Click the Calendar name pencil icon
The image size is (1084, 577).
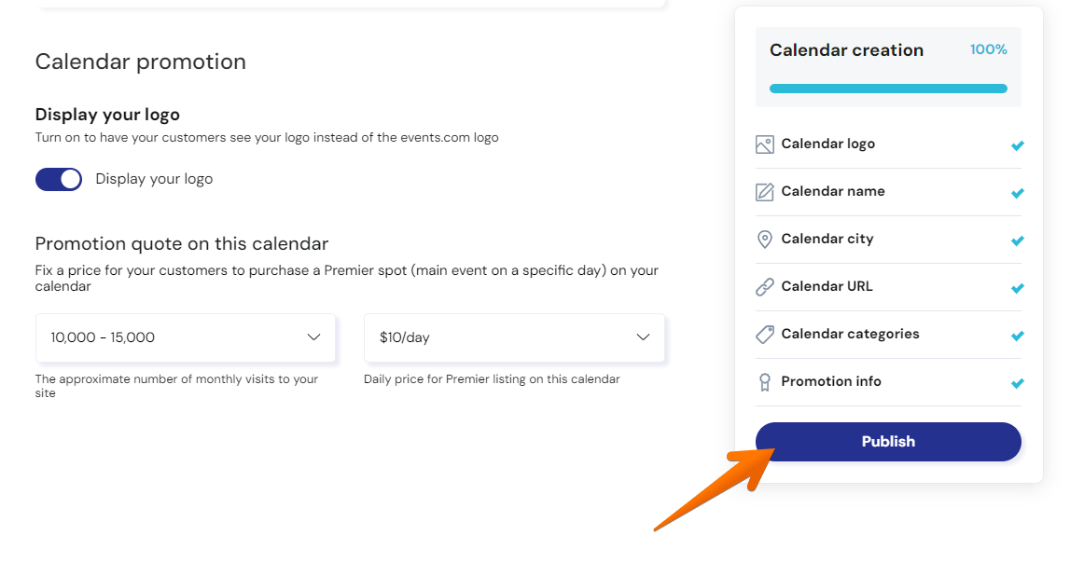point(765,192)
